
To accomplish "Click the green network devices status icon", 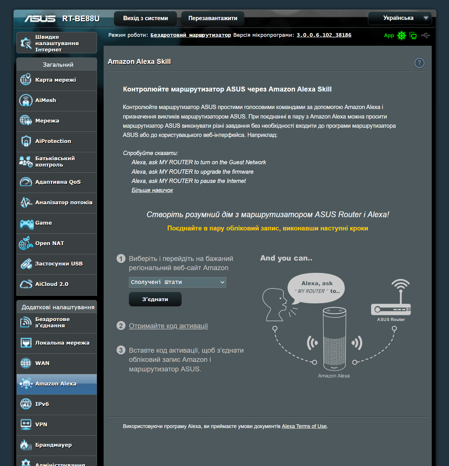I will pyautogui.click(x=413, y=35).
